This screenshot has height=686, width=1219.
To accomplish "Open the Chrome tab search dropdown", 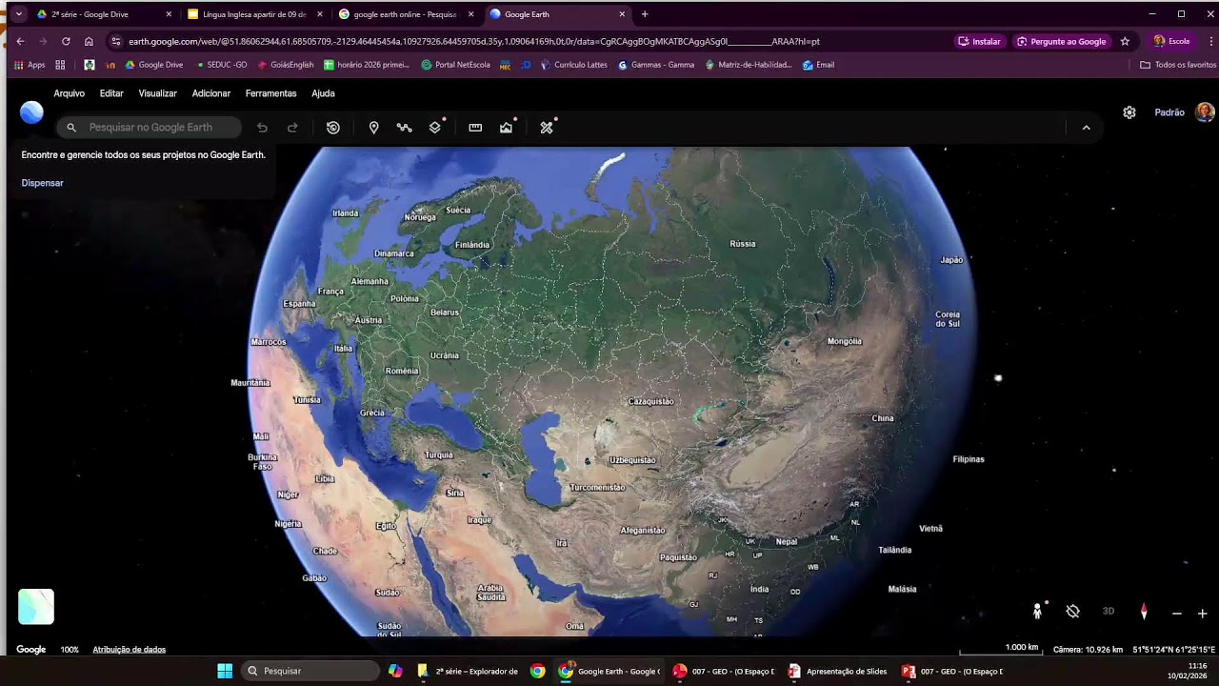I will coord(18,14).
